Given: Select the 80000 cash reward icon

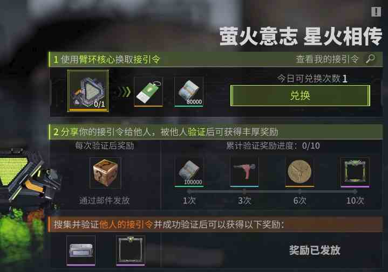Looking at the screenshot, I should (x=189, y=92).
